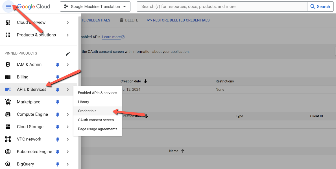Click the navigation menu scrollbar
336x169 pixels.
point(80,92)
